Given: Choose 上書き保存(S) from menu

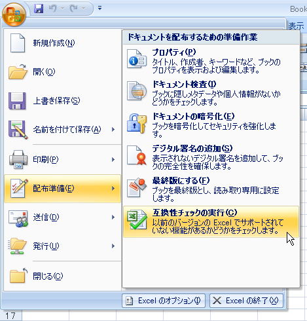Looking at the screenshot, I should pos(63,101).
